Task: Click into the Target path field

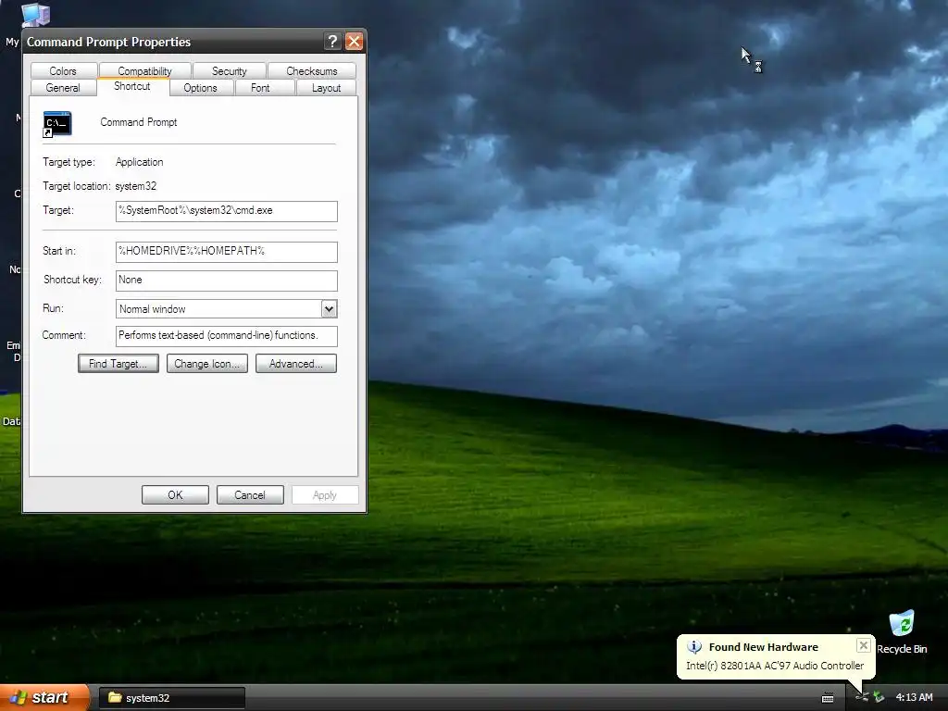Action: click(226, 211)
